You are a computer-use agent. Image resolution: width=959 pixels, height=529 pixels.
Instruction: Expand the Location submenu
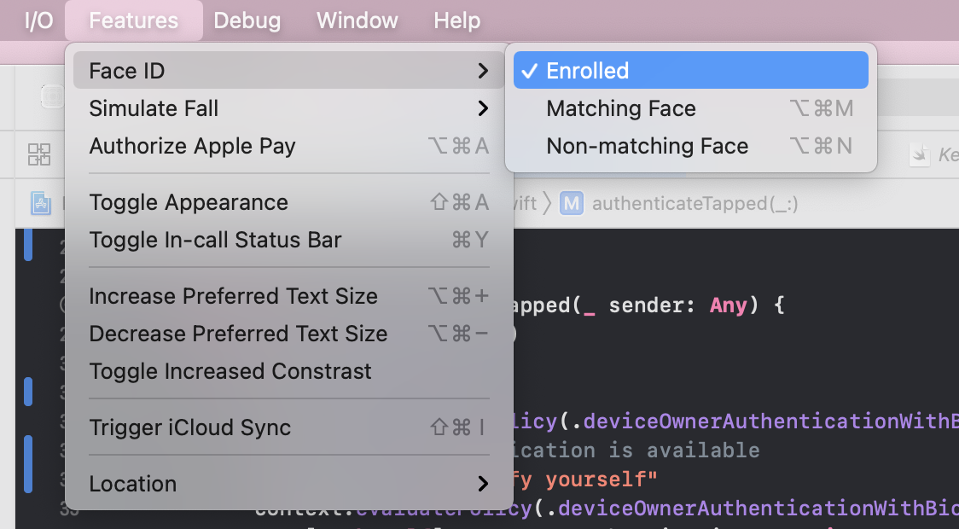click(289, 484)
